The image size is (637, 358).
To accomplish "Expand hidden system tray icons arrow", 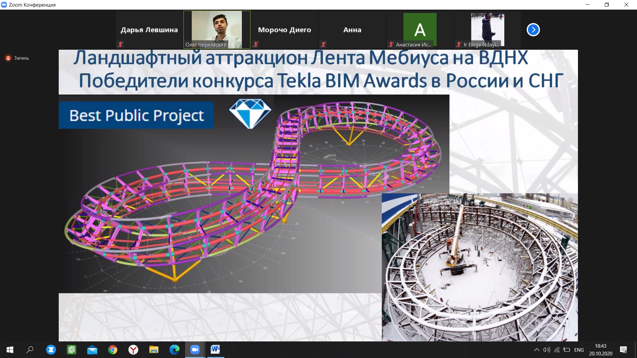I will (536, 350).
